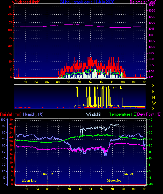Select 45 on the windspeed axis

coord(10,7)
